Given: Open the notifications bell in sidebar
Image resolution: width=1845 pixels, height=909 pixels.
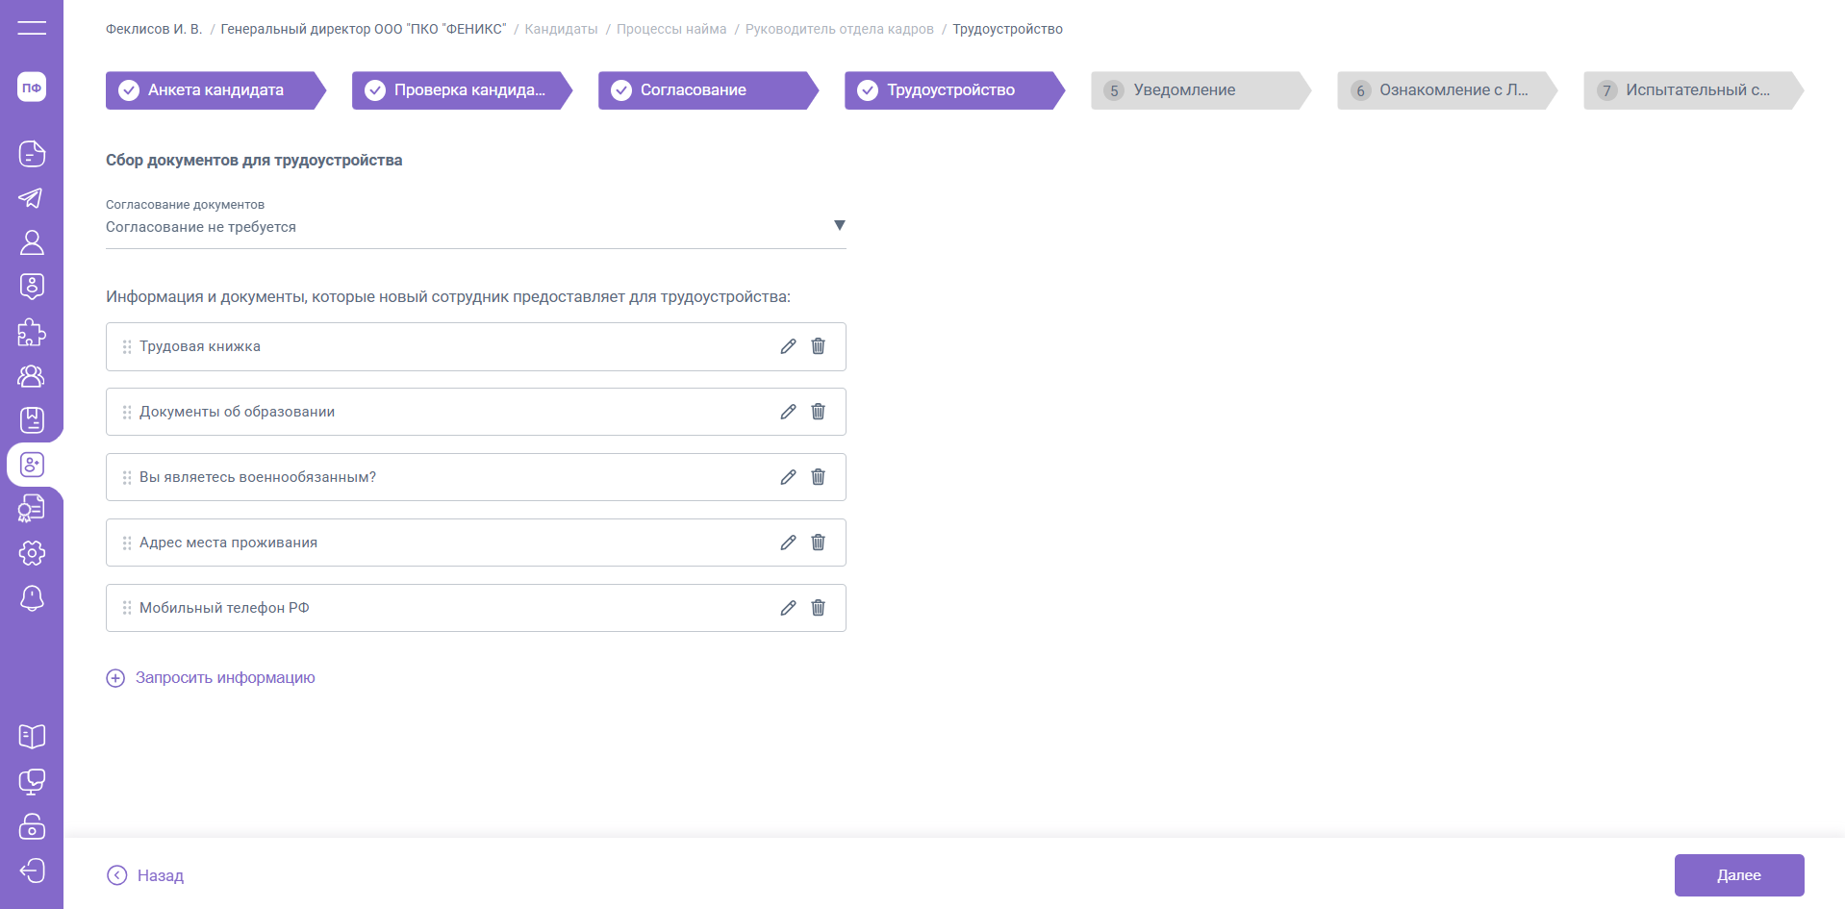Looking at the screenshot, I should point(32,598).
